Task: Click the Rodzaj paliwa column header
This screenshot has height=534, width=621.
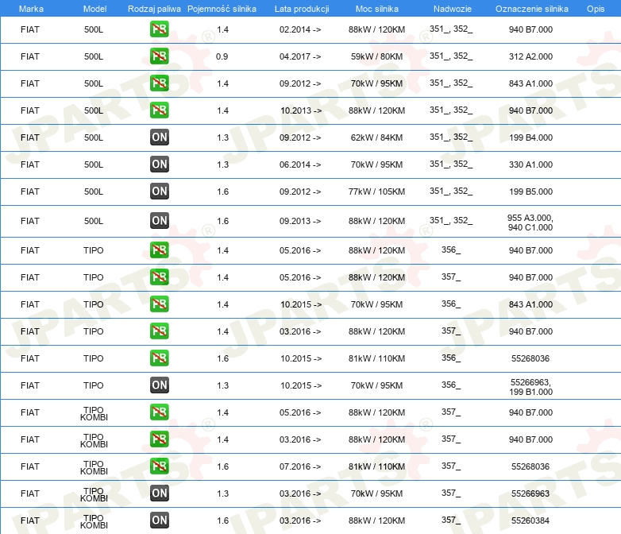Action: click(154, 9)
